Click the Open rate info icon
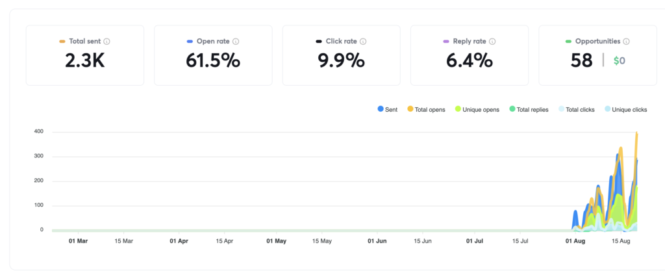 [236, 42]
